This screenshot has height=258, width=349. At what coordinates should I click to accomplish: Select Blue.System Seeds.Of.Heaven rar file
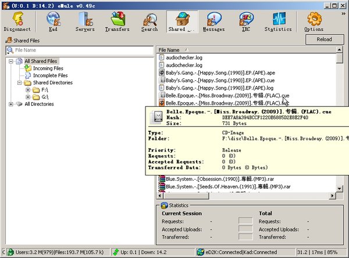pos(228,187)
